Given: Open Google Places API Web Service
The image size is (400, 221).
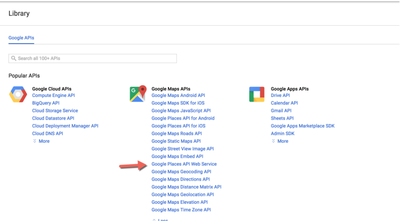Looking at the screenshot, I should point(184,164).
